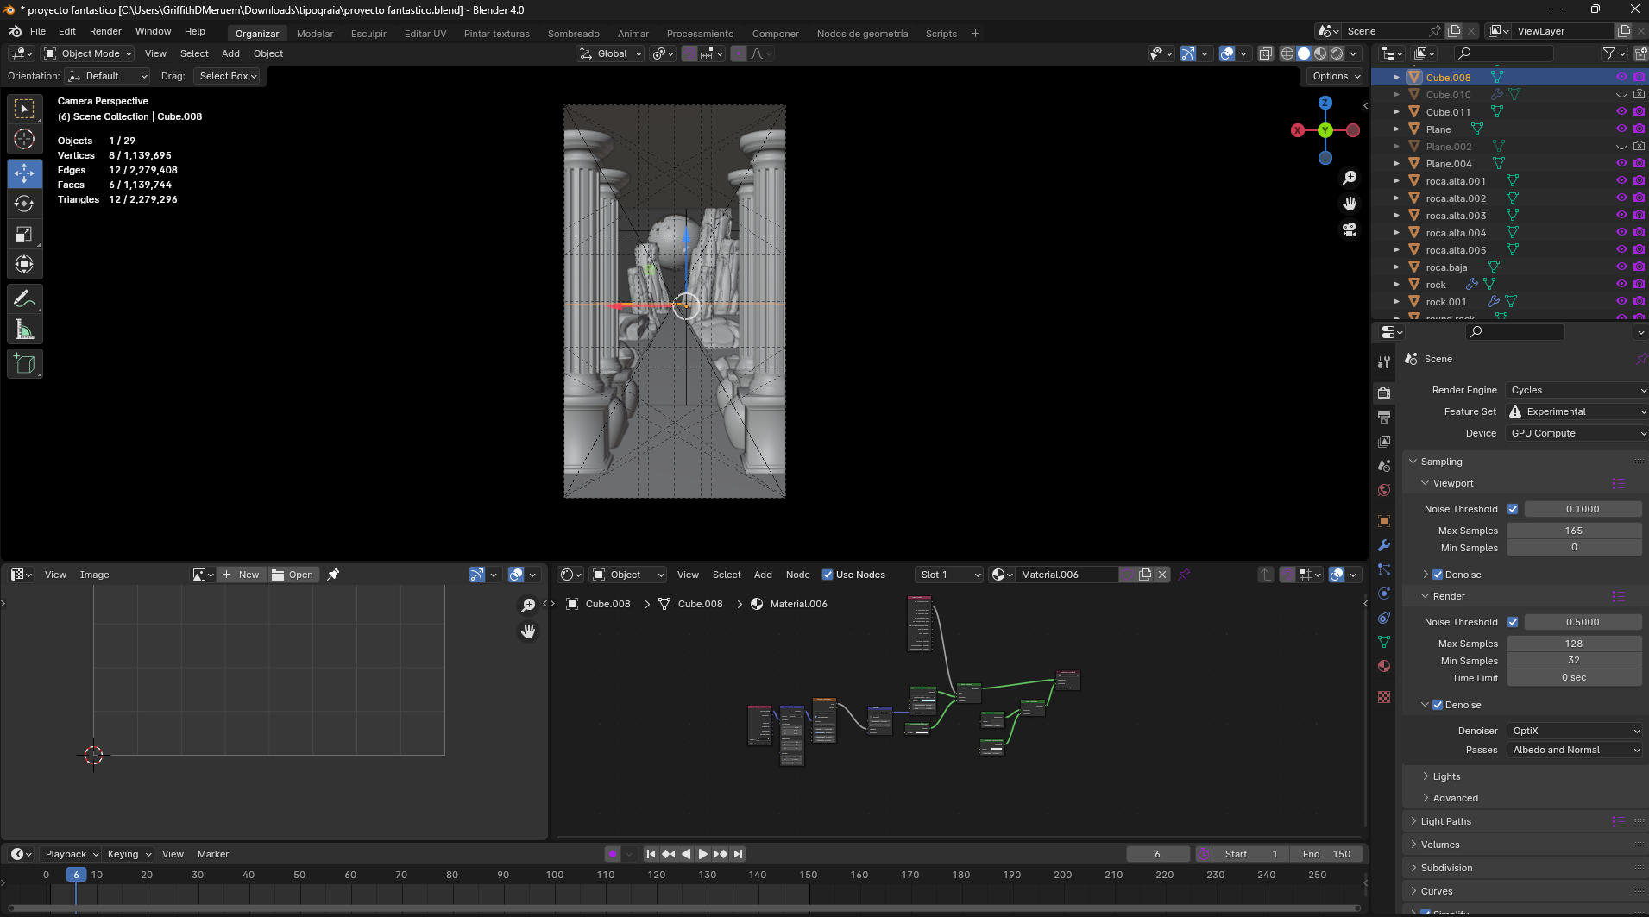The width and height of the screenshot is (1649, 917).
Task: Open the Render menu
Action: [105, 31]
